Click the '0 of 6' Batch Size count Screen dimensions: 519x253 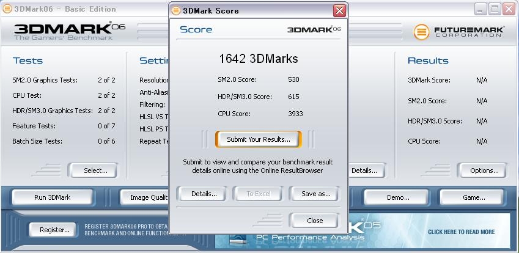click(x=106, y=141)
